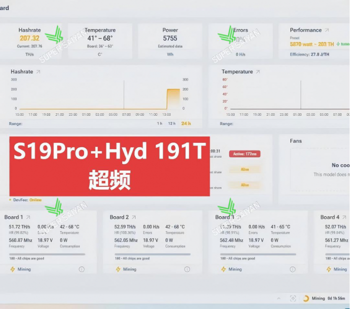Click Current: 207.76 hashrate text
This screenshot has height=309, width=350.
pyautogui.click(x=29, y=46)
